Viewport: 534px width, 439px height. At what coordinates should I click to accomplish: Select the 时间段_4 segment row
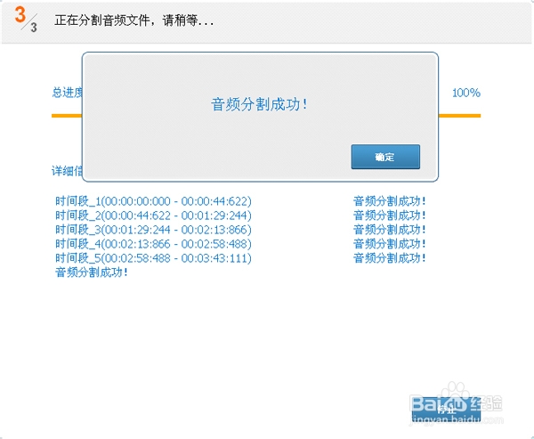pos(153,244)
